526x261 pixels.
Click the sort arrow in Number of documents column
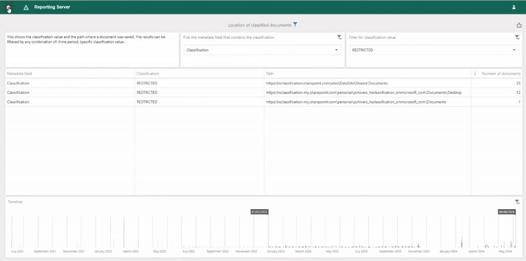[475, 74]
